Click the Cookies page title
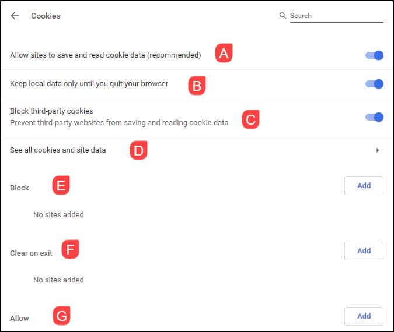The height and width of the screenshot is (332, 394). tap(46, 16)
